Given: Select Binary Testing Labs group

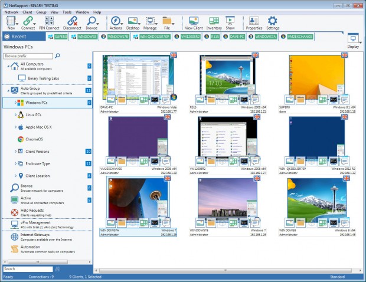Looking at the screenshot, I should [47, 78].
